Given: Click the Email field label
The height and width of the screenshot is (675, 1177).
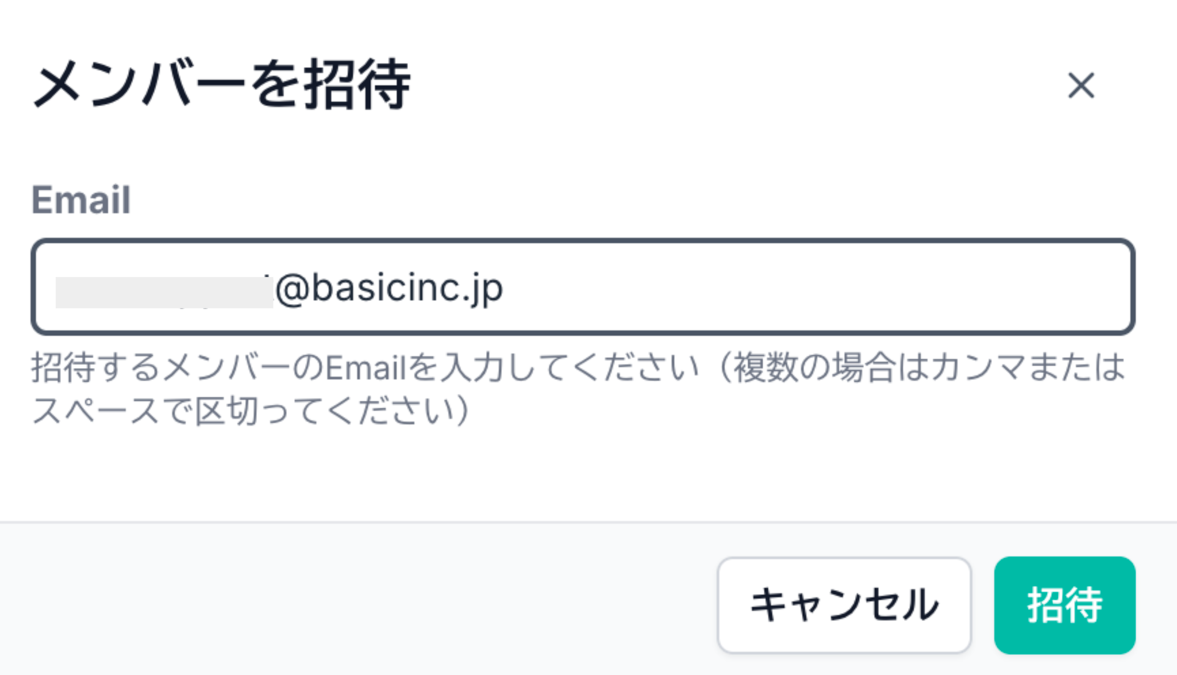Looking at the screenshot, I should pos(81,200).
